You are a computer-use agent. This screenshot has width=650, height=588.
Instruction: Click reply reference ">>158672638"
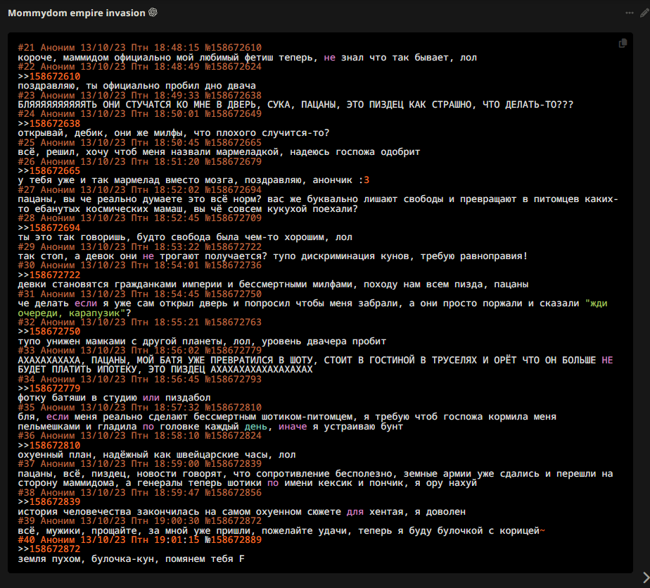coord(49,124)
